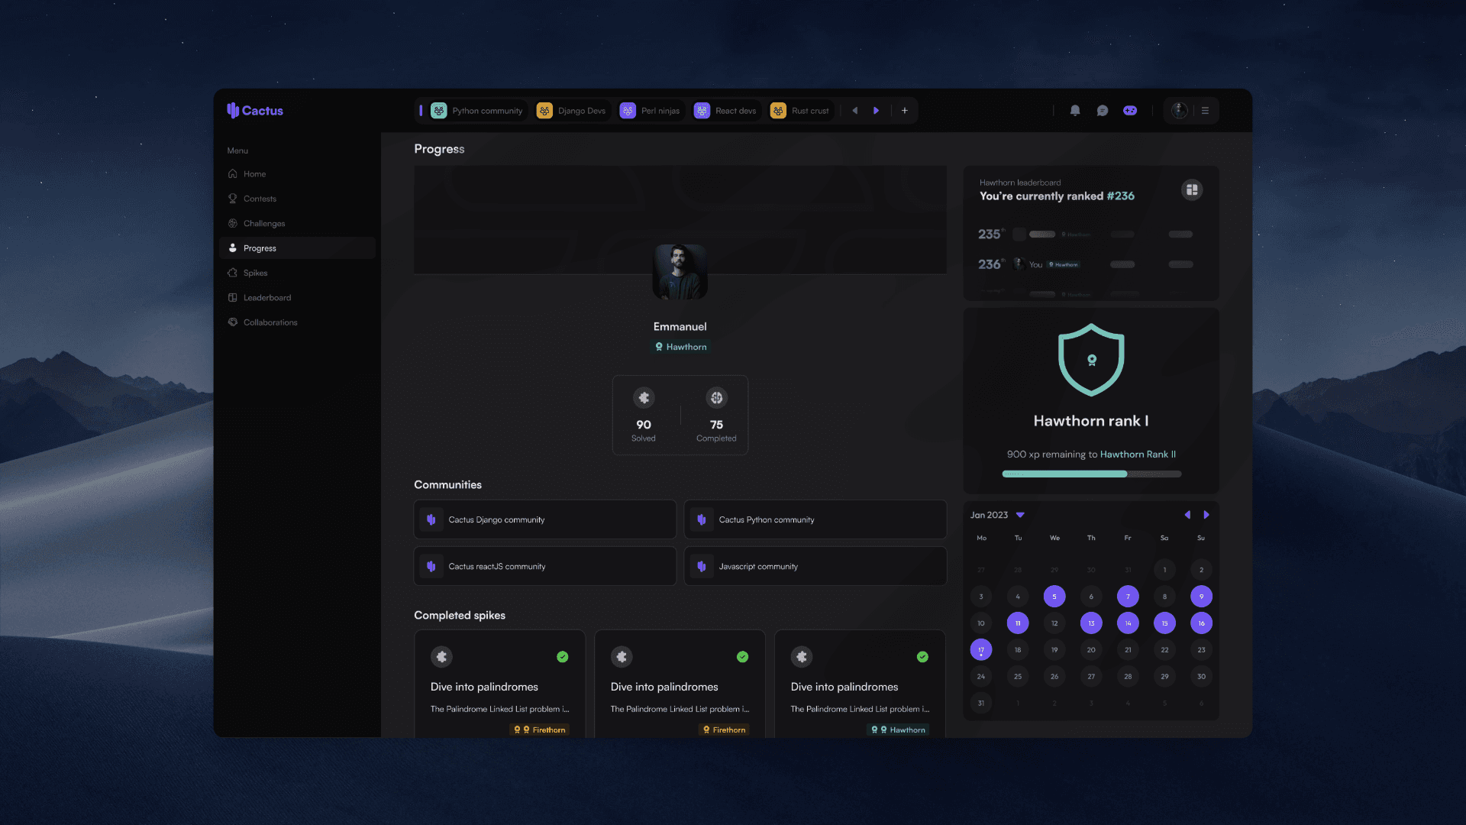Click the XP progress bar
The image size is (1466, 825).
1091,474
